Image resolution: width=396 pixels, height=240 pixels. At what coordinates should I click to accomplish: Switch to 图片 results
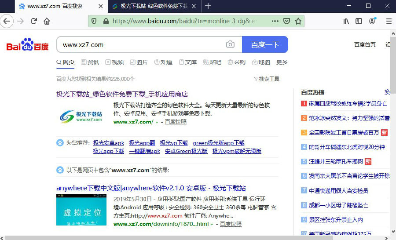coord(139,62)
